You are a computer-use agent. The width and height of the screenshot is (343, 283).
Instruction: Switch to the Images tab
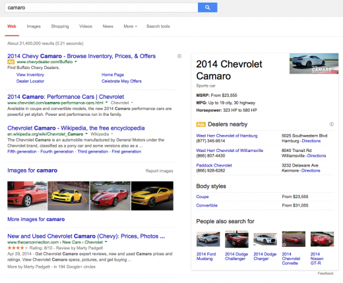click(x=34, y=26)
